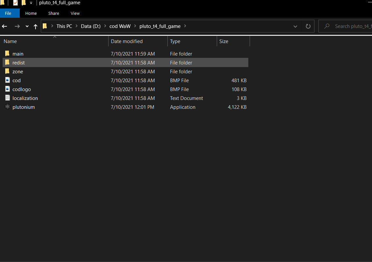The width and height of the screenshot is (372, 262).
Task: Expand the chevron after Data (D:)
Action: click(x=105, y=26)
